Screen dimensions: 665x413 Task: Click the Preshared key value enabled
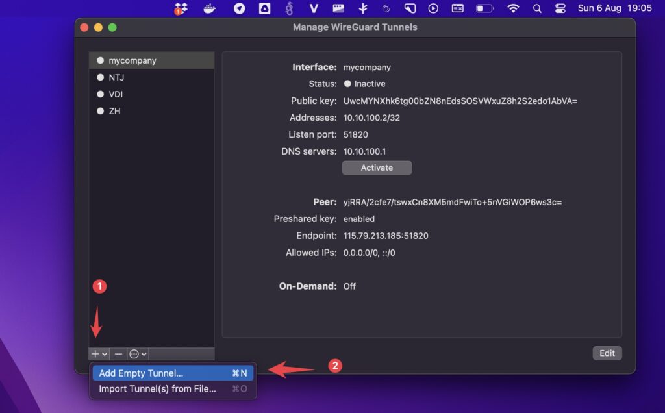tap(358, 219)
